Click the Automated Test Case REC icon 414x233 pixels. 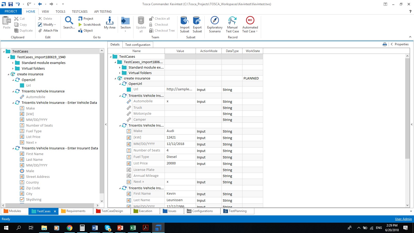(x=250, y=20)
